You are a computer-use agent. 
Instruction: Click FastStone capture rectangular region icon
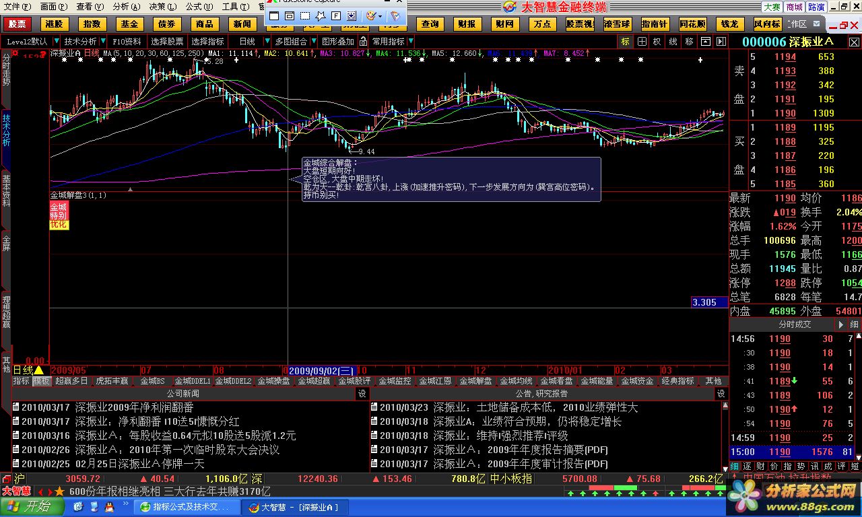tap(304, 15)
